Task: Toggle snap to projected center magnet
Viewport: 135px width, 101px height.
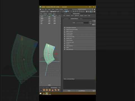Action: tap(79, 12)
